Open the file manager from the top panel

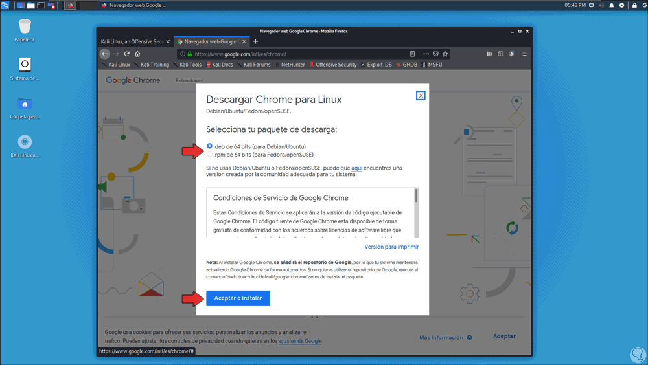[x=31, y=5]
